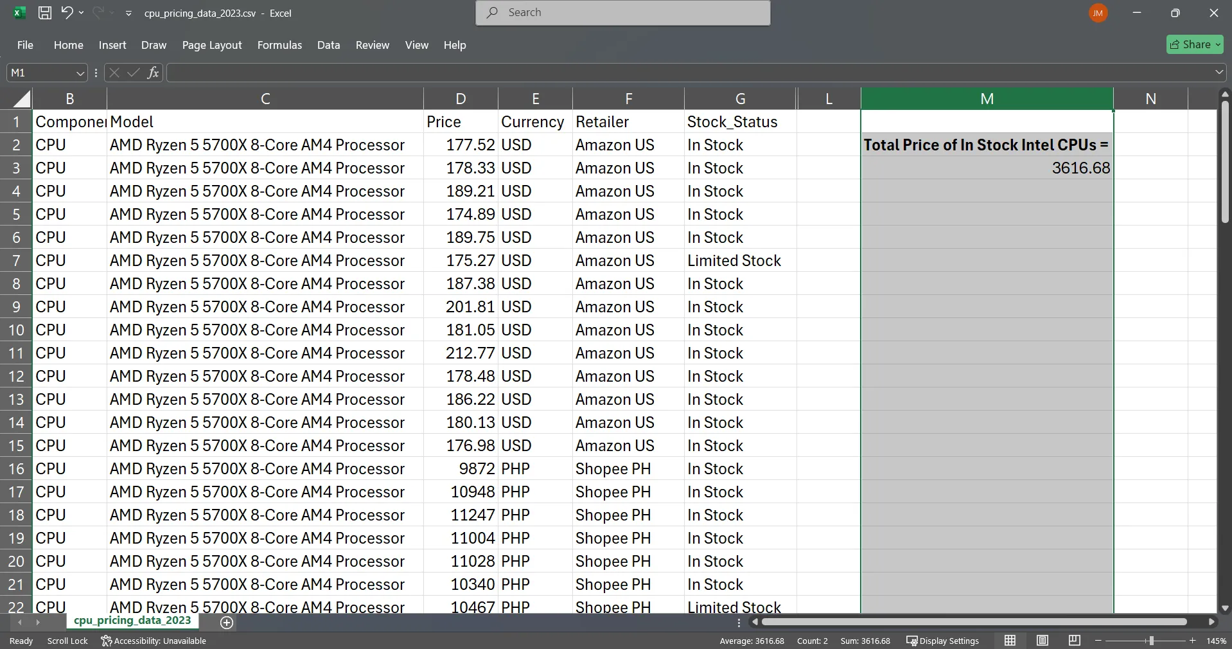Viewport: 1232px width, 649px height.
Task: Toggle Page Layout view in status bar
Action: click(x=1042, y=641)
